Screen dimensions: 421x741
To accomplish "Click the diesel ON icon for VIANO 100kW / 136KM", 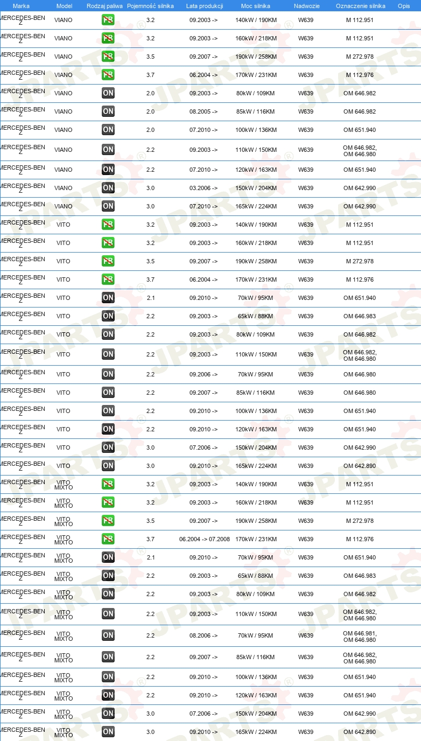I will pyautogui.click(x=108, y=130).
